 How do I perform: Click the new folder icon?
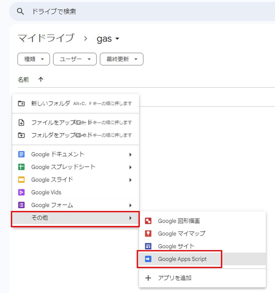point(21,103)
